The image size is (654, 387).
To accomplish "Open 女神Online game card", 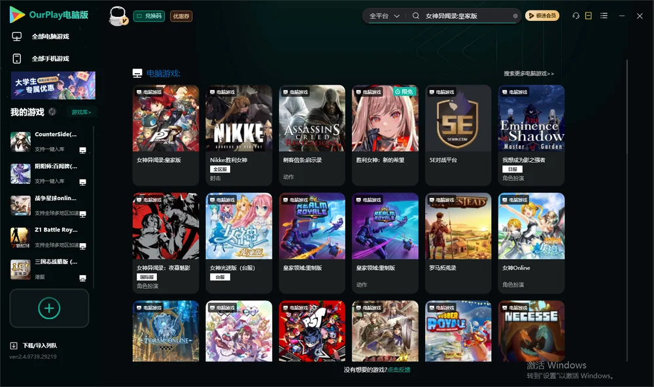I will [531, 243].
